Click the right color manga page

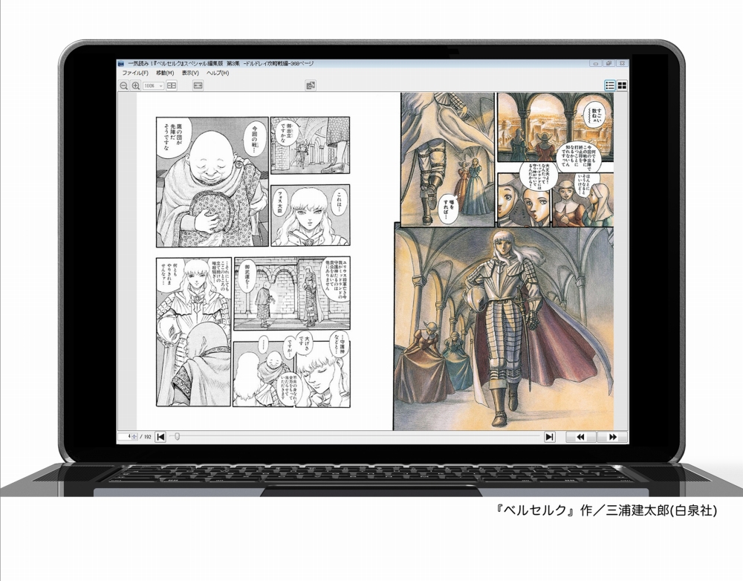tap(504, 262)
